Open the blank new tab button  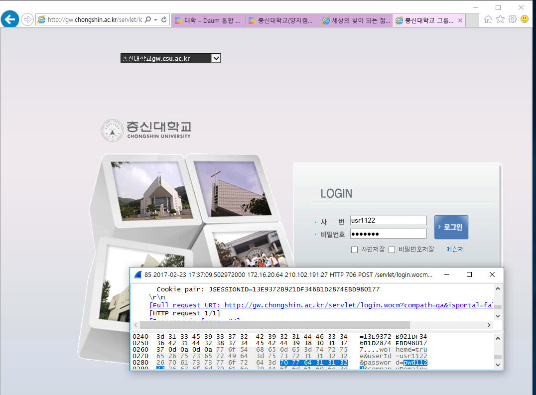coord(472,20)
